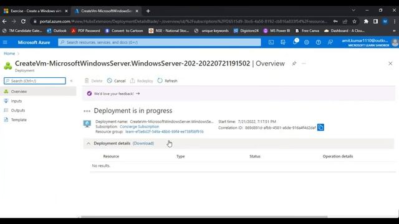The image size is (399, 224).
Task: Click Redeploy in the toolbar
Action: 142,81
